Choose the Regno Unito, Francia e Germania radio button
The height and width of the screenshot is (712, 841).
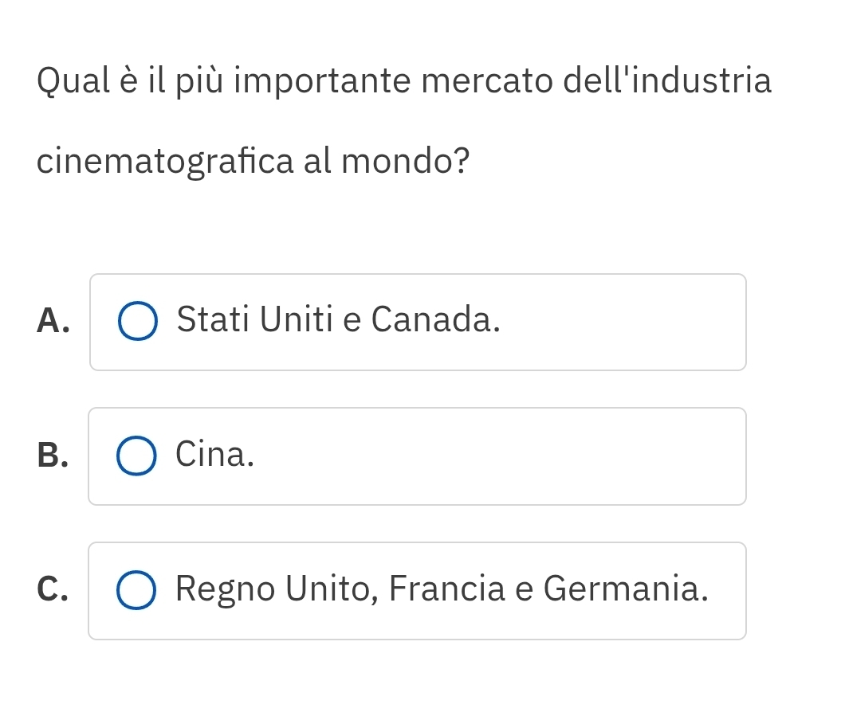click(x=136, y=591)
